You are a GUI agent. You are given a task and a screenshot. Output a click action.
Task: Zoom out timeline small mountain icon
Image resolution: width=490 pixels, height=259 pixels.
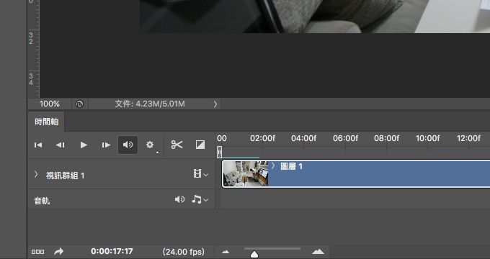point(226,252)
